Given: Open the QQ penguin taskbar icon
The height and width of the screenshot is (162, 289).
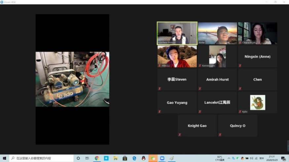Looking at the screenshot, I should pyautogui.click(x=144, y=158).
